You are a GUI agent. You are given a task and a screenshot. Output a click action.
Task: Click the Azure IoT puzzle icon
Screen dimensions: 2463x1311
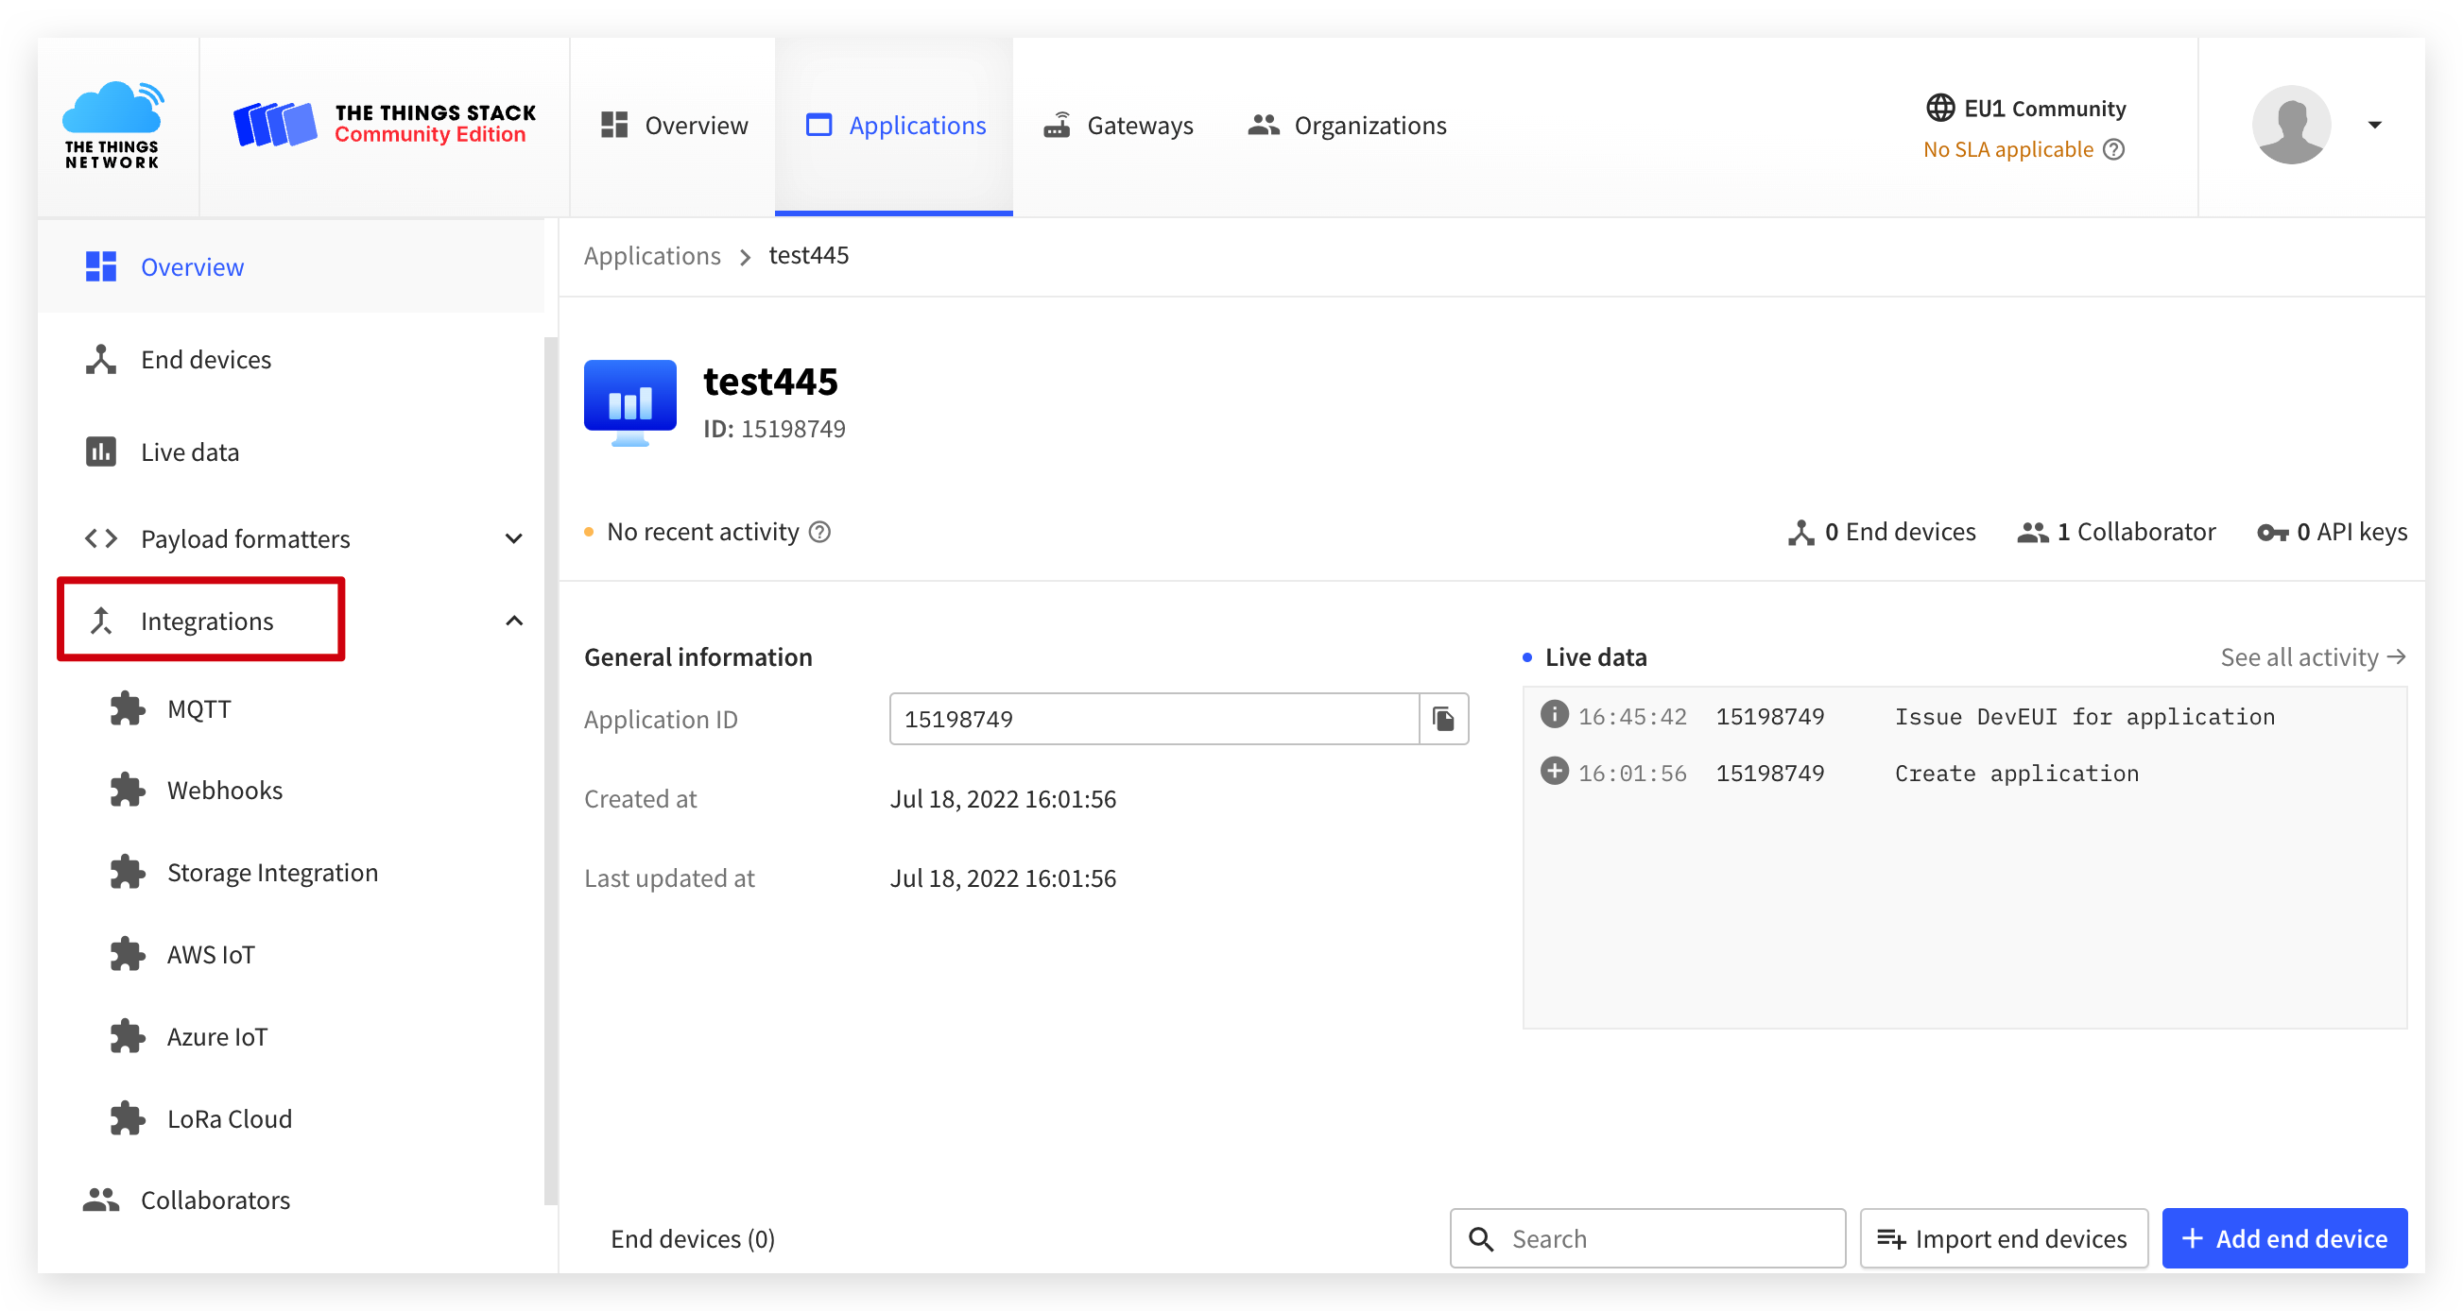tap(128, 1037)
